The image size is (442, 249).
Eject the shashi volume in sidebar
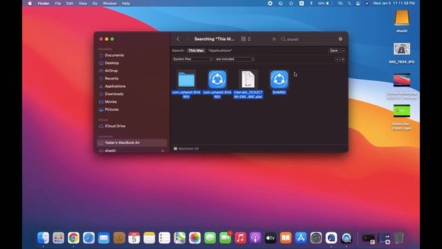pyautogui.click(x=163, y=151)
